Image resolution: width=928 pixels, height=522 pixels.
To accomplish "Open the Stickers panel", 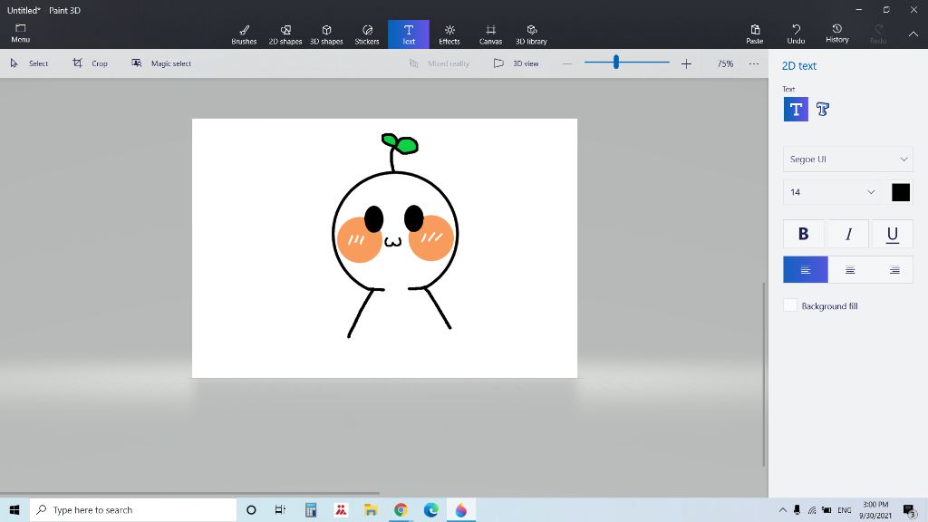I will click(x=367, y=34).
